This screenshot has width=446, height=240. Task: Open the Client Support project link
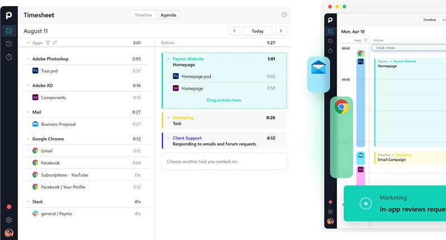click(x=187, y=138)
